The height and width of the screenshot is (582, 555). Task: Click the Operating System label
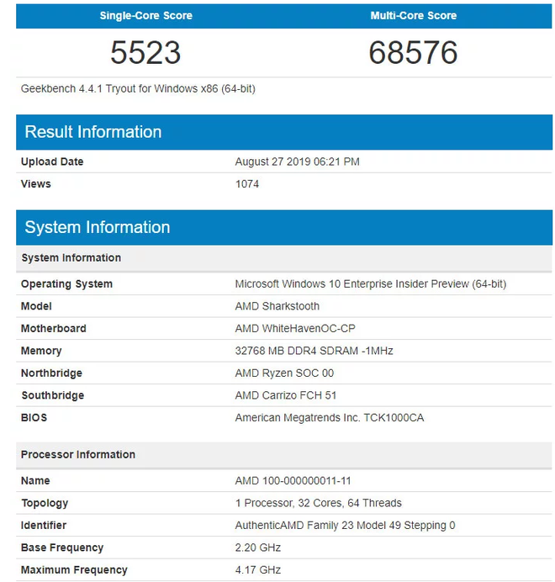[66, 284]
